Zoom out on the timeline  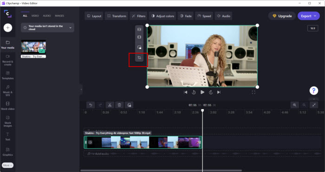pos(304,105)
